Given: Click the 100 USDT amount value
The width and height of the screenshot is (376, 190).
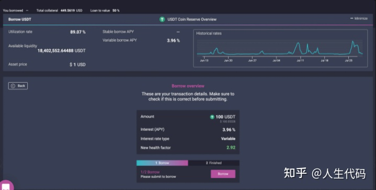Looking at the screenshot, I should 225,117.
